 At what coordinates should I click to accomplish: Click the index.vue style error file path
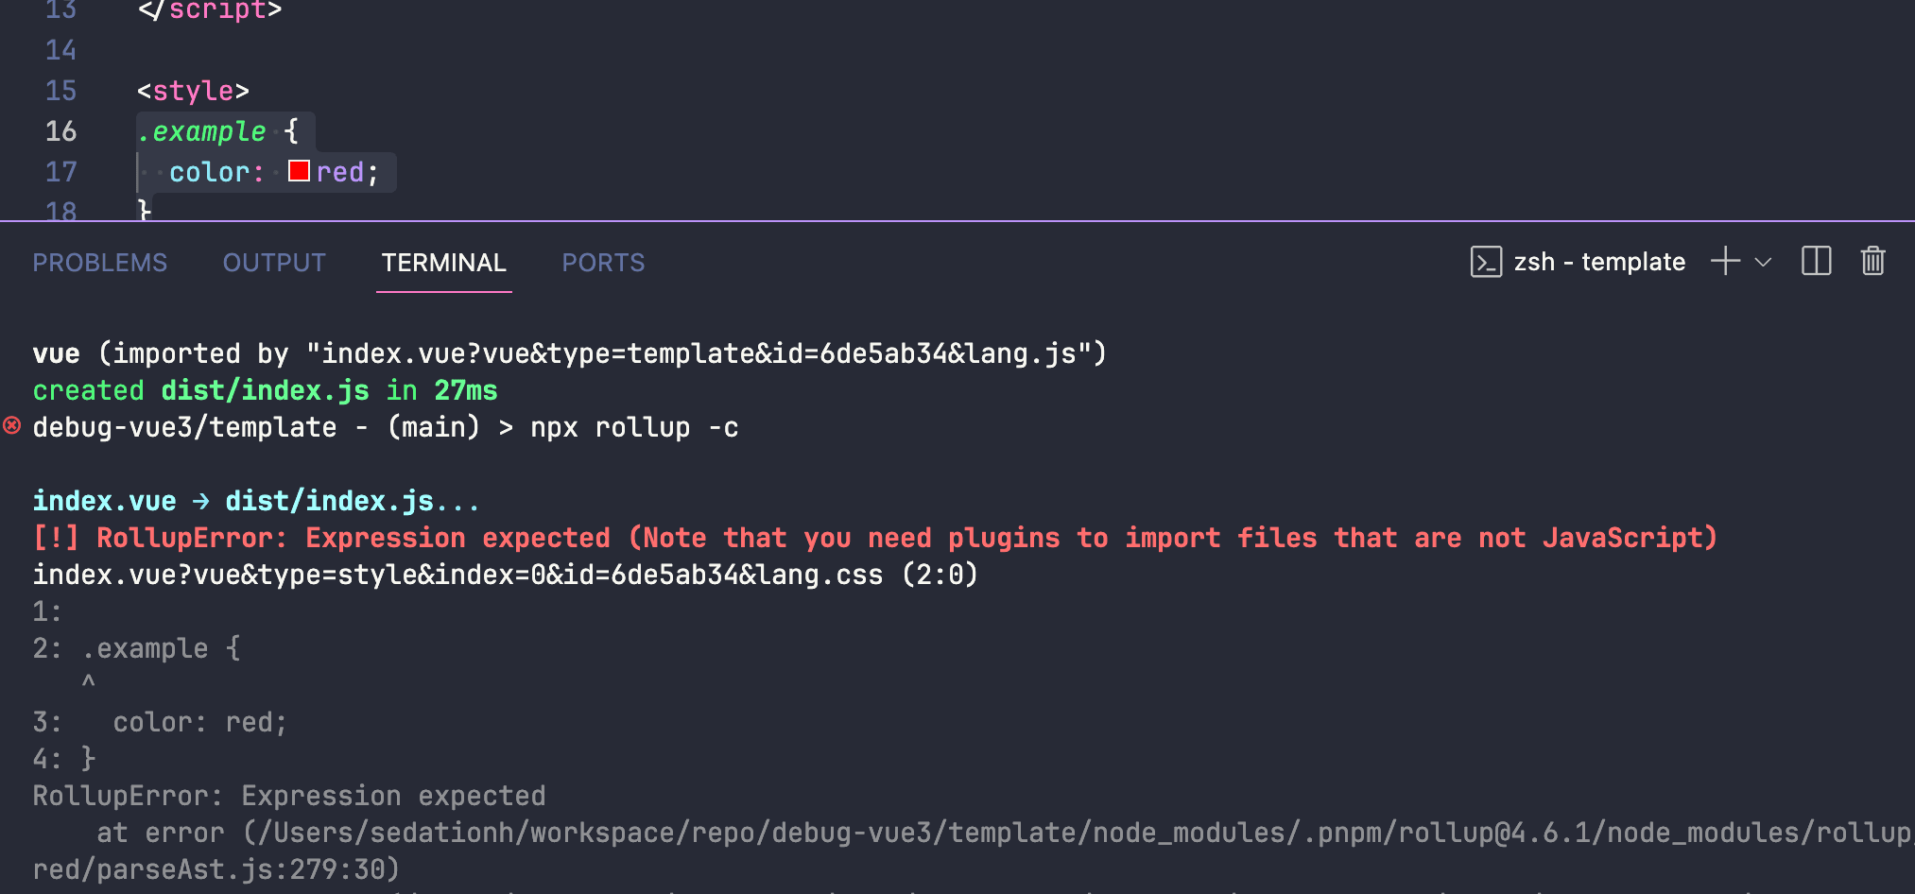[457, 575]
